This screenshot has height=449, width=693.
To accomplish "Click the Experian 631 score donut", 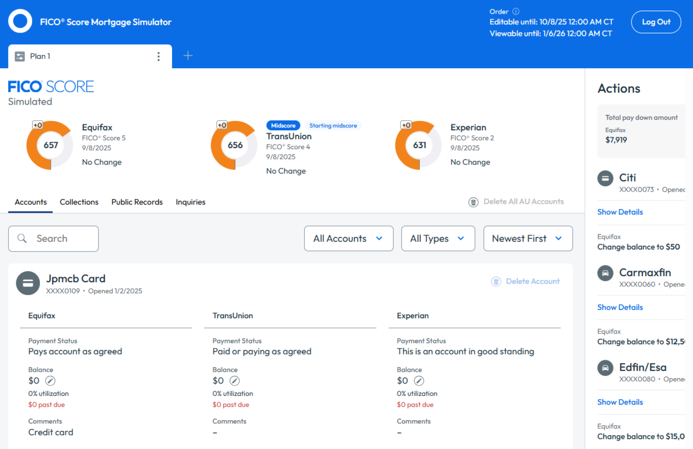I will tap(419, 145).
